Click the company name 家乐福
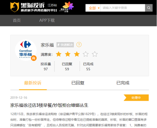 point(47,45)
